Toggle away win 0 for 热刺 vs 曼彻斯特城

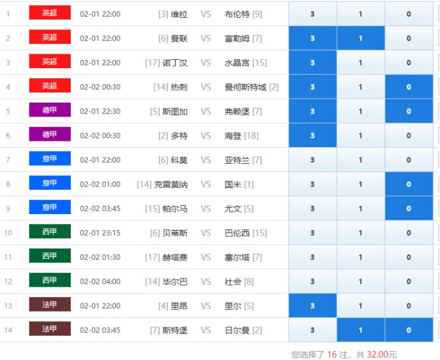(x=409, y=87)
